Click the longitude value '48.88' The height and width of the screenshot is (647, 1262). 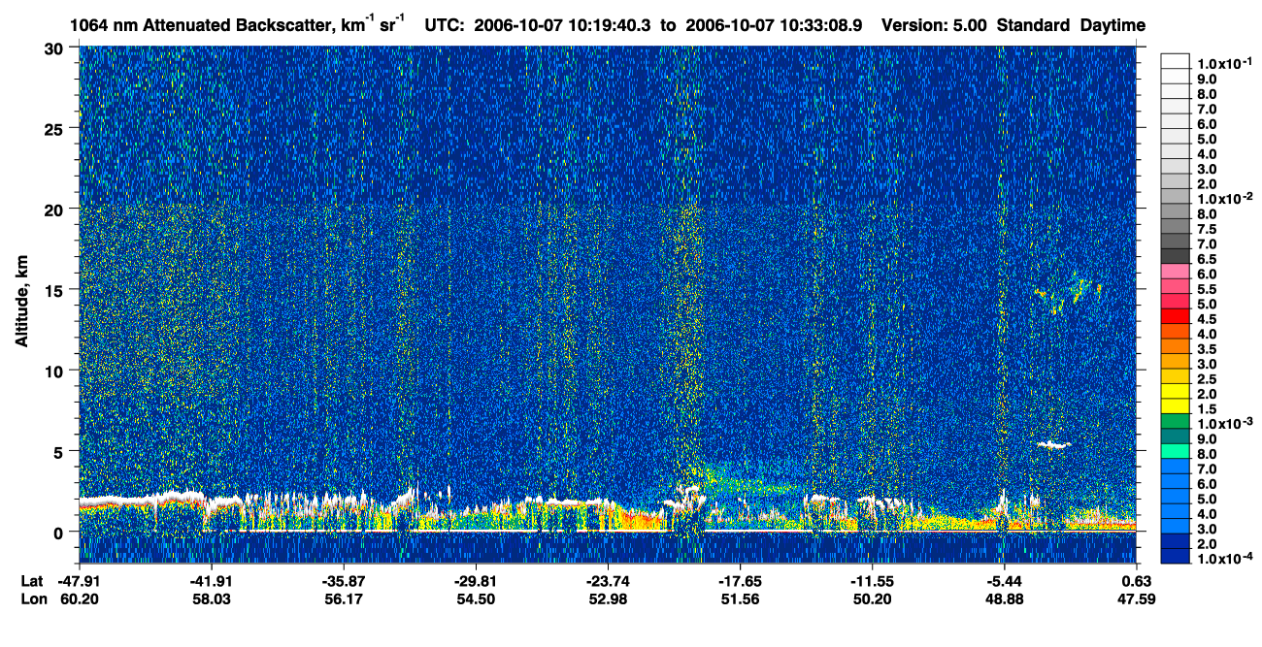click(x=1005, y=598)
